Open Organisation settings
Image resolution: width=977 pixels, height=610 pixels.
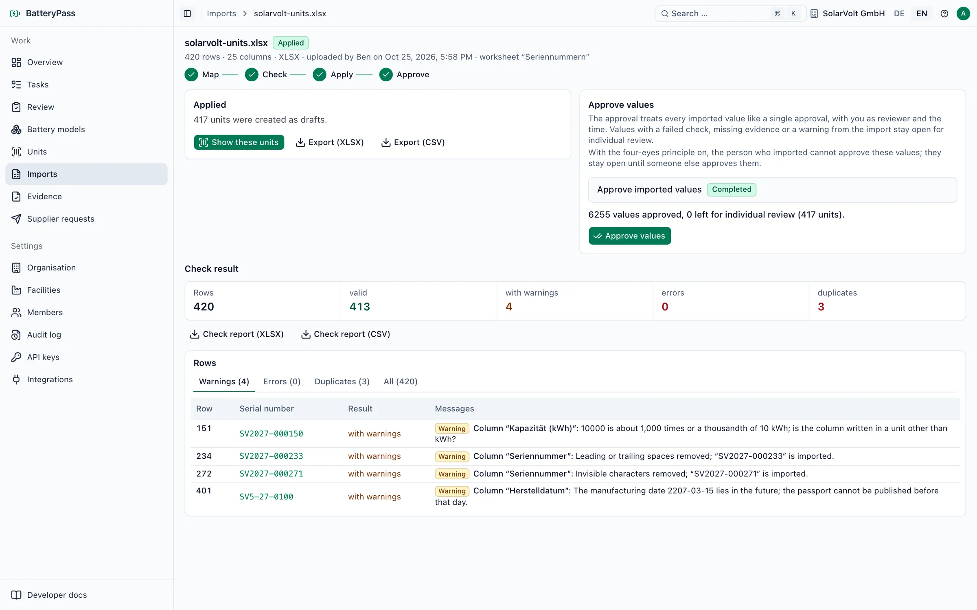click(86, 268)
